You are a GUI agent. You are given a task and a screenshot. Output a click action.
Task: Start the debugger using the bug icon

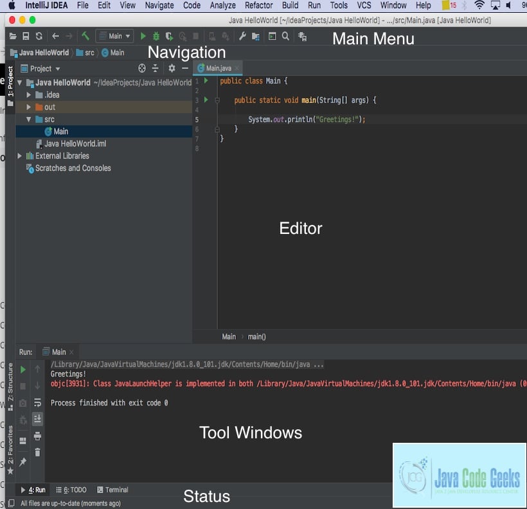pos(156,36)
